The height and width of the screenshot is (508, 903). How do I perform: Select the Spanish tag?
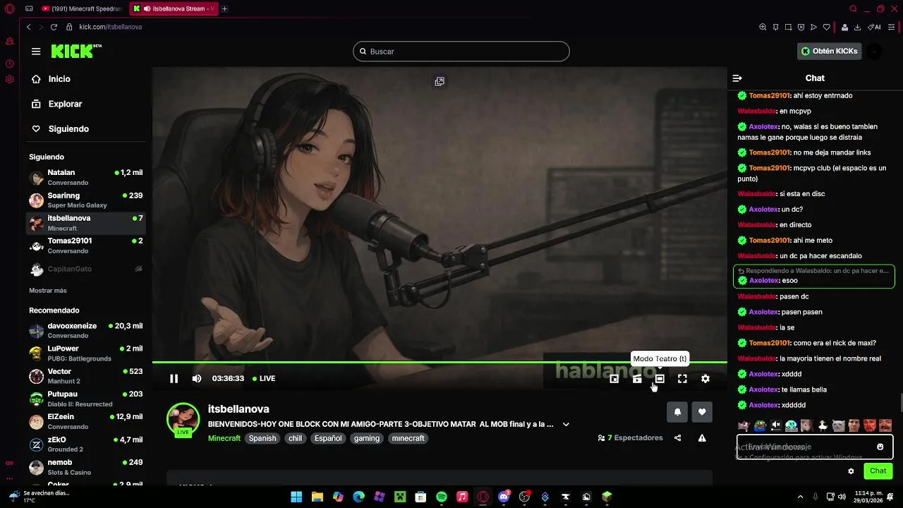click(262, 438)
